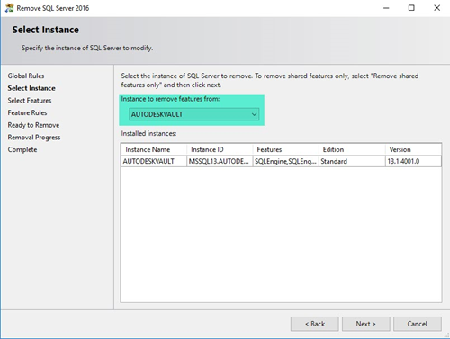Click the Instance ID column header
450x339 pixels.
[x=220, y=149]
